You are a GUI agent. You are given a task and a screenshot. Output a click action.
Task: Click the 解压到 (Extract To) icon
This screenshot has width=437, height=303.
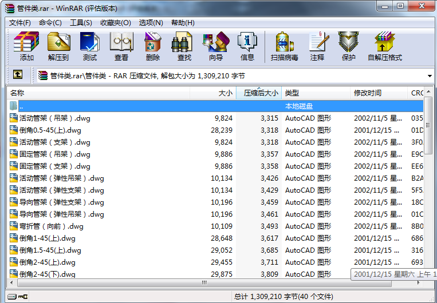pos(58,46)
